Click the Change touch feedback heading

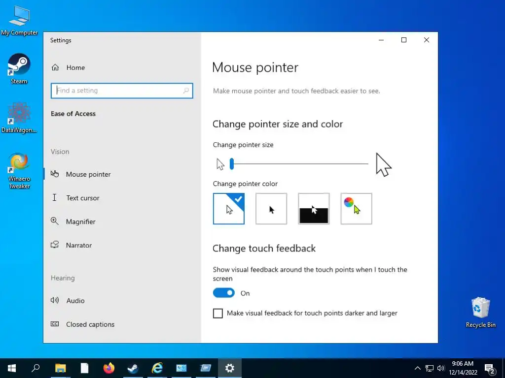click(x=264, y=249)
